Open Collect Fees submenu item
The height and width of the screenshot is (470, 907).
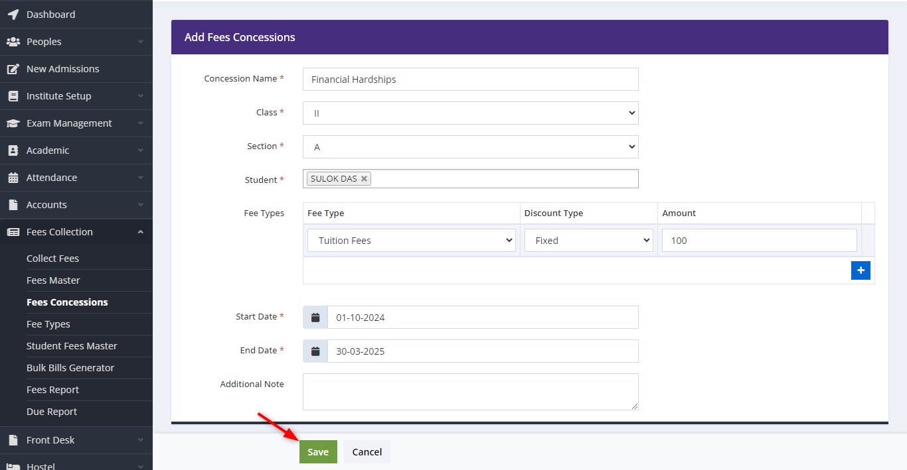52,259
